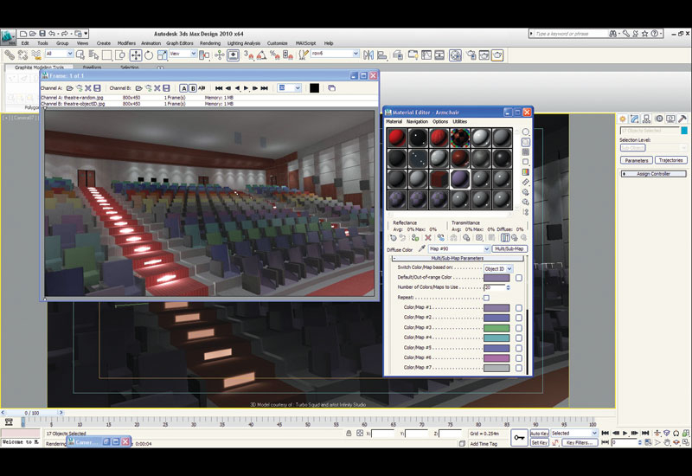Tick the Color/Map #3 checkbox
Screen dimensions: 692x476
click(x=519, y=328)
